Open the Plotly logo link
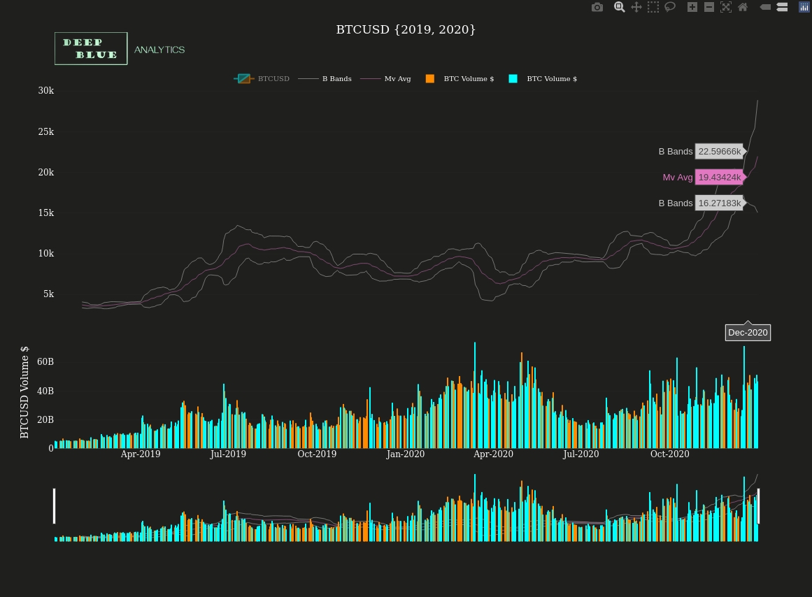The width and height of the screenshot is (812, 597). click(804, 7)
